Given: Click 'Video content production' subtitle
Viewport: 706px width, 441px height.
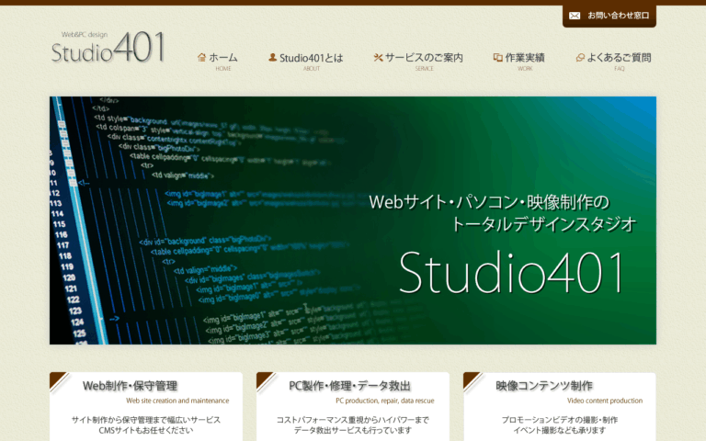Looking at the screenshot, I should coord(605,401).
